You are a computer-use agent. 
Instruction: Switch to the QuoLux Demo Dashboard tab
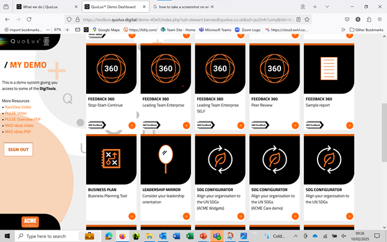(x=115, y=7)
